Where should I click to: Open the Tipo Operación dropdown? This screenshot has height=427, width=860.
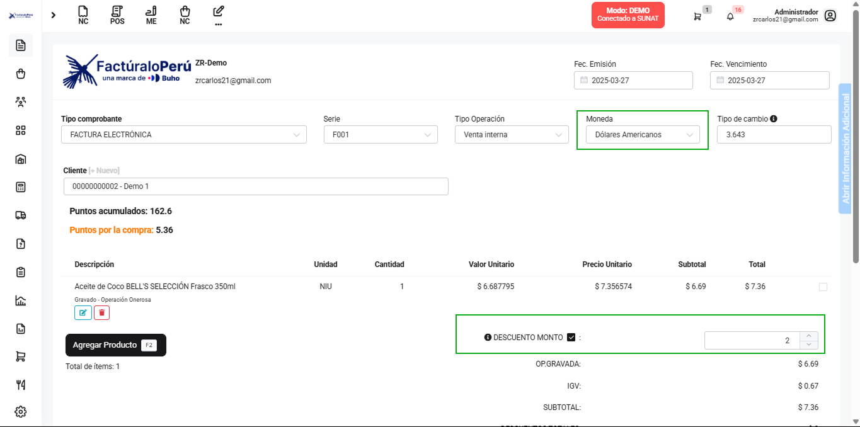pos(511,135)
